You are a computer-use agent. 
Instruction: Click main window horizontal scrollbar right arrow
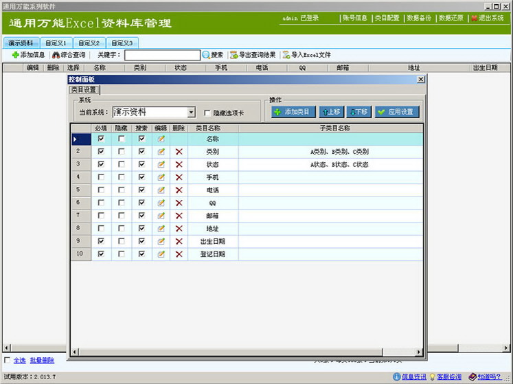point(506,348)
